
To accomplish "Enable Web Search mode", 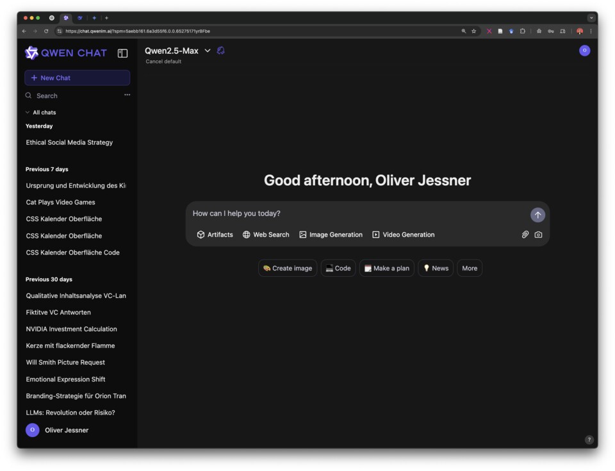I will (245, 235).
